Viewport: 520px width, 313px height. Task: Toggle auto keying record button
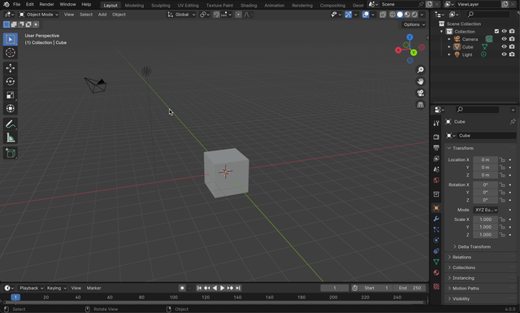[x=182, y=288]
